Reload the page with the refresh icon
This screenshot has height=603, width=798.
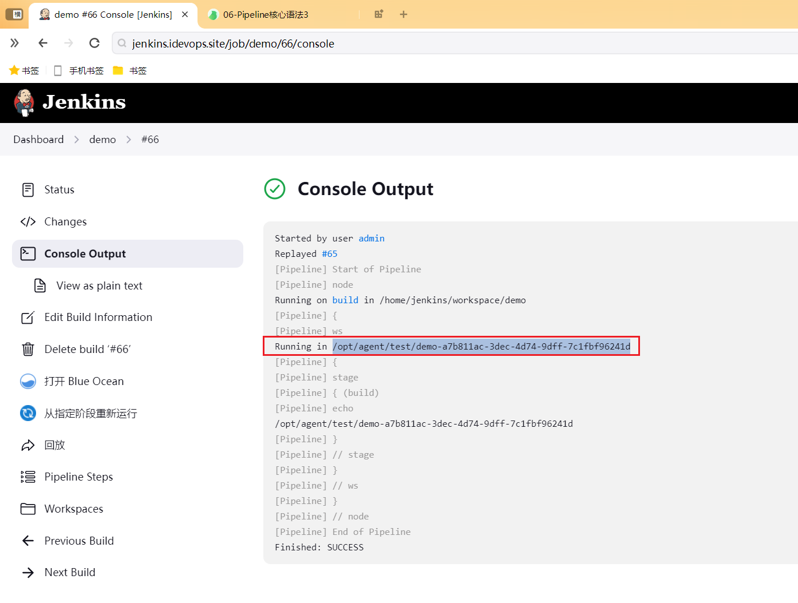coord(94,43)
